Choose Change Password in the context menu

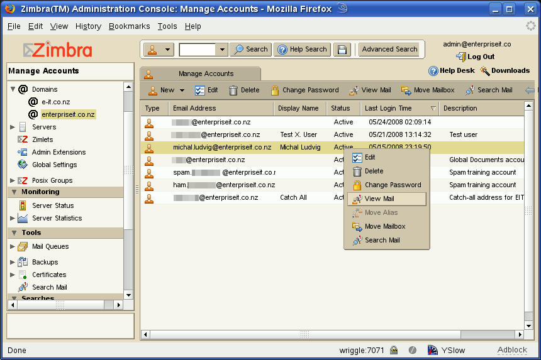coord(387,185)
